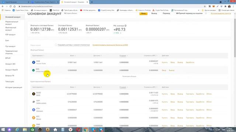Open convert small balances to BNB link
This screenshot has width=236, height=132.
(x=110, y=45)
